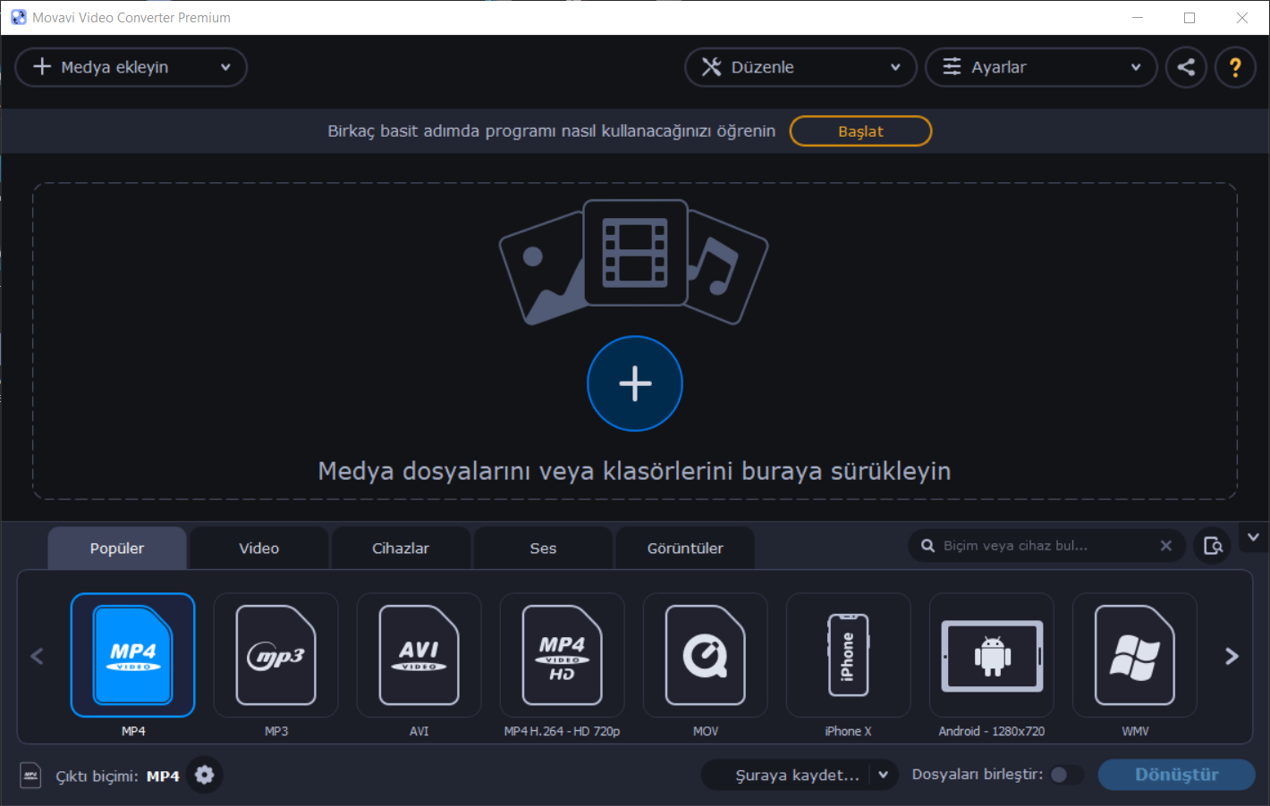Click the Movavi app icon in the title bar
The image size is (1270, 806).
point(18,17)
